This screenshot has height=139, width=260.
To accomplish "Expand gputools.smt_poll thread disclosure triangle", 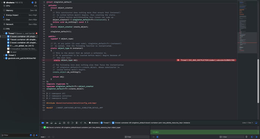I will click(x=4, y=58).
